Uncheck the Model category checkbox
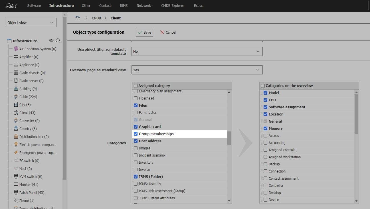 tap(265, 93)
